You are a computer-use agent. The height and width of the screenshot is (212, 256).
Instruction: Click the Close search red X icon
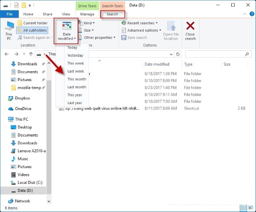tap(190, 26)
